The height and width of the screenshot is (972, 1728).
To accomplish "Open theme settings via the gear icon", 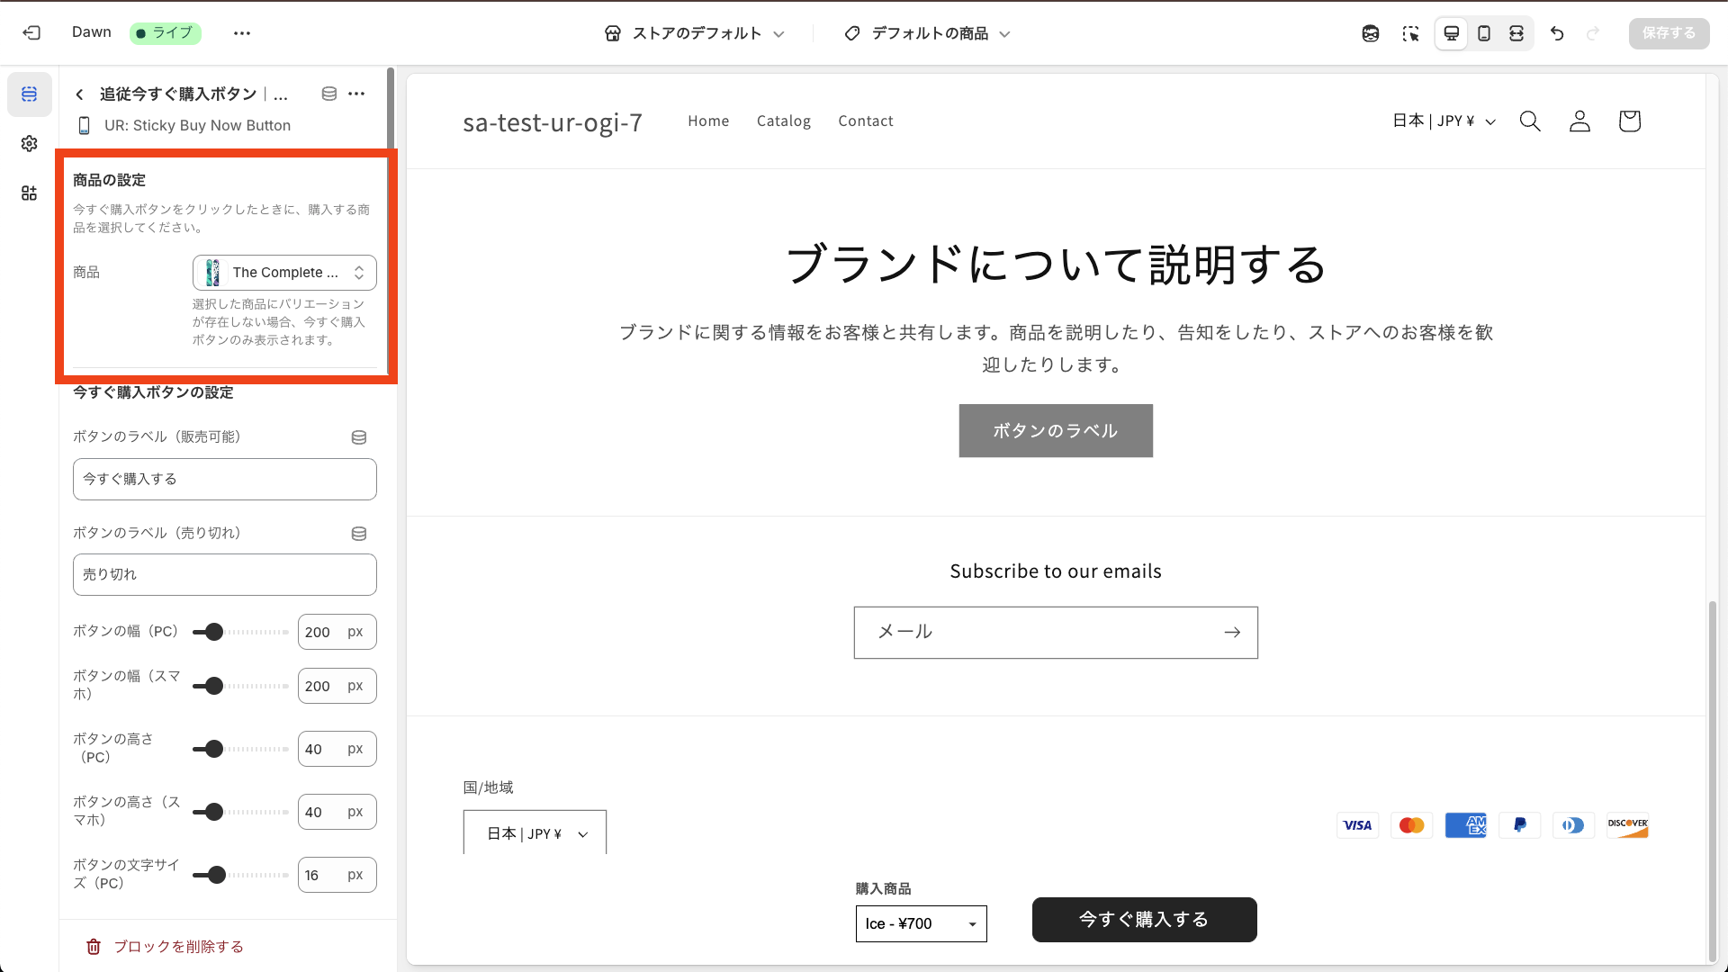I will (29, 143).
